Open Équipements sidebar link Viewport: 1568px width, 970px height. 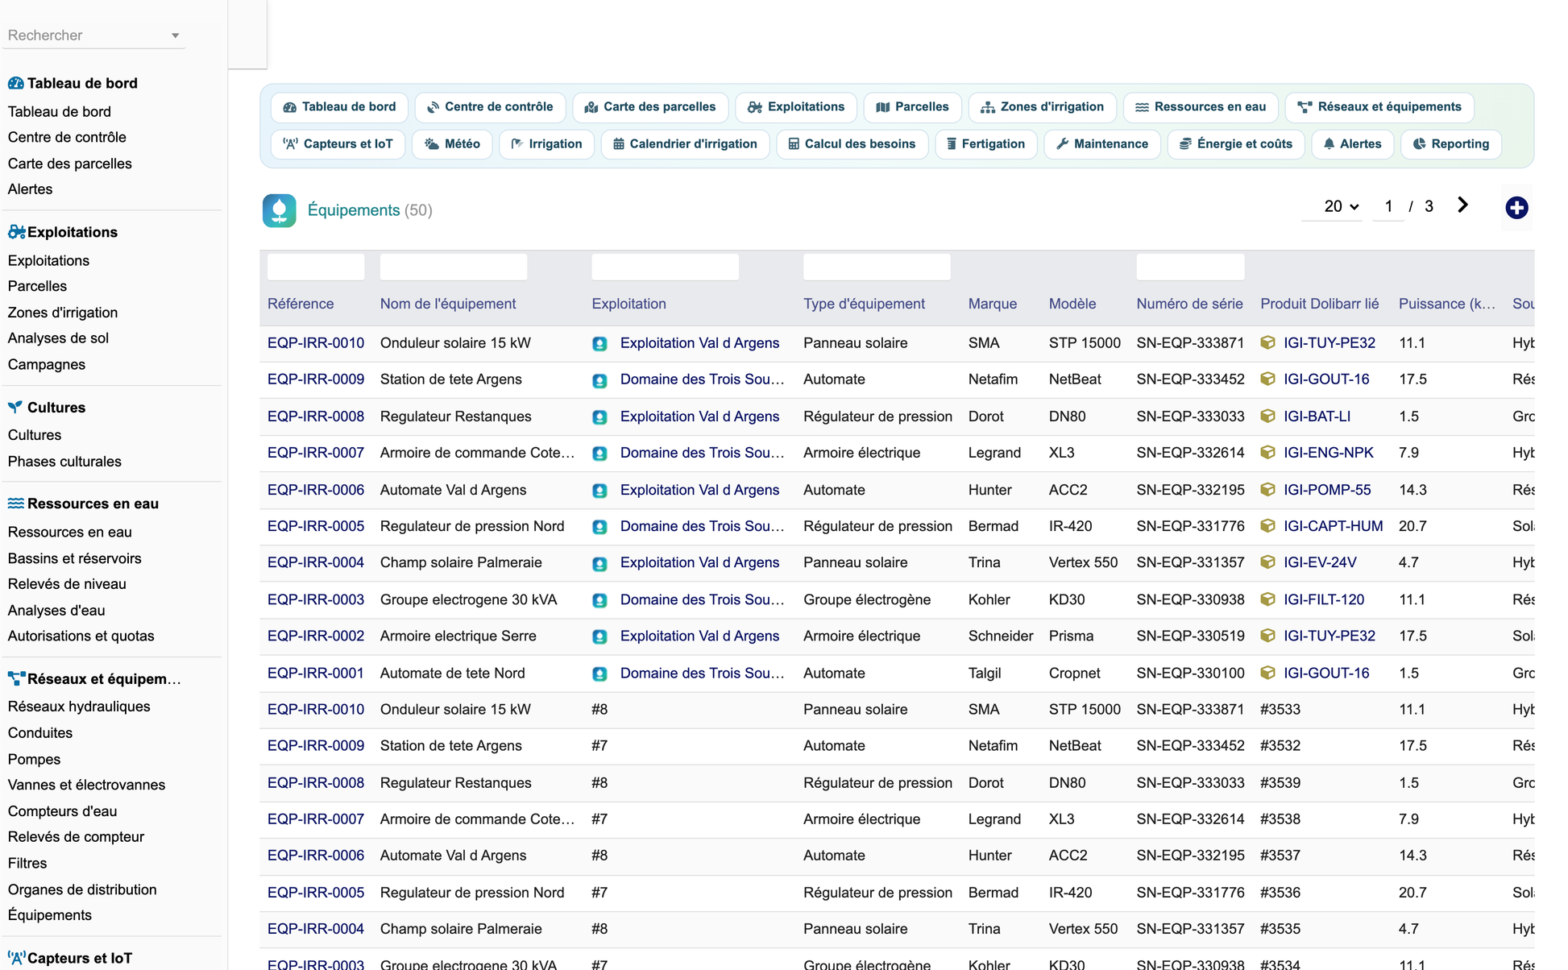[x=49, y=915]
